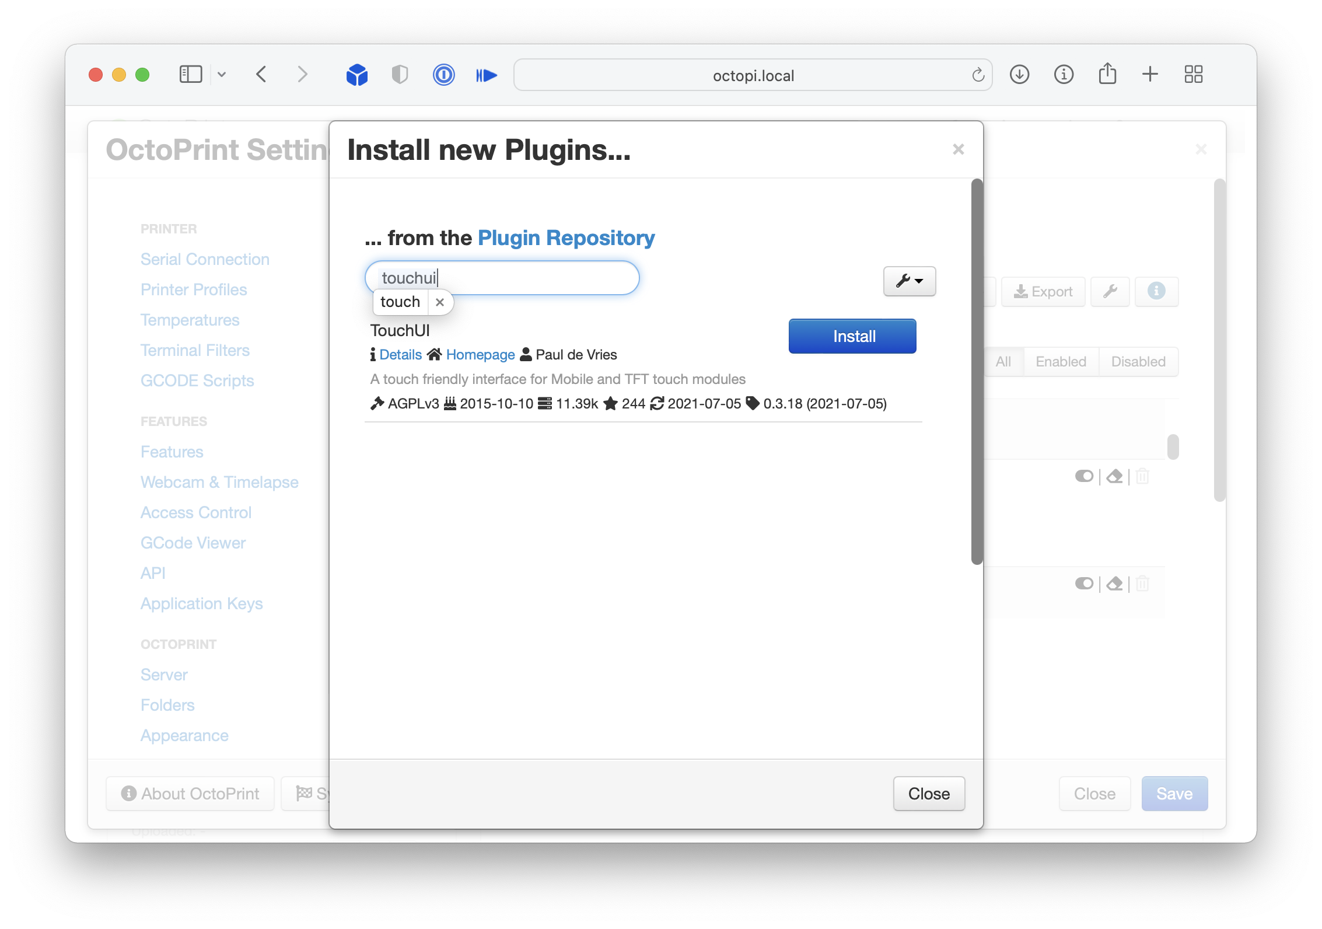The image size is (1322, 929).
Task: Toggle the first listed plugin on/off switch
Action: tap(1084, 476)
